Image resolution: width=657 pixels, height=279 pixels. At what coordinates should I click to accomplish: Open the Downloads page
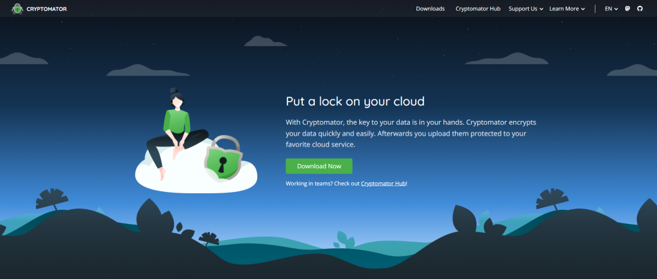431,9
